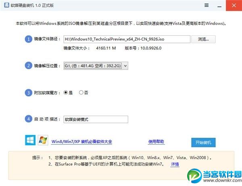
Task: Click the 镜像解压位置 label
Action: (47, 66)
